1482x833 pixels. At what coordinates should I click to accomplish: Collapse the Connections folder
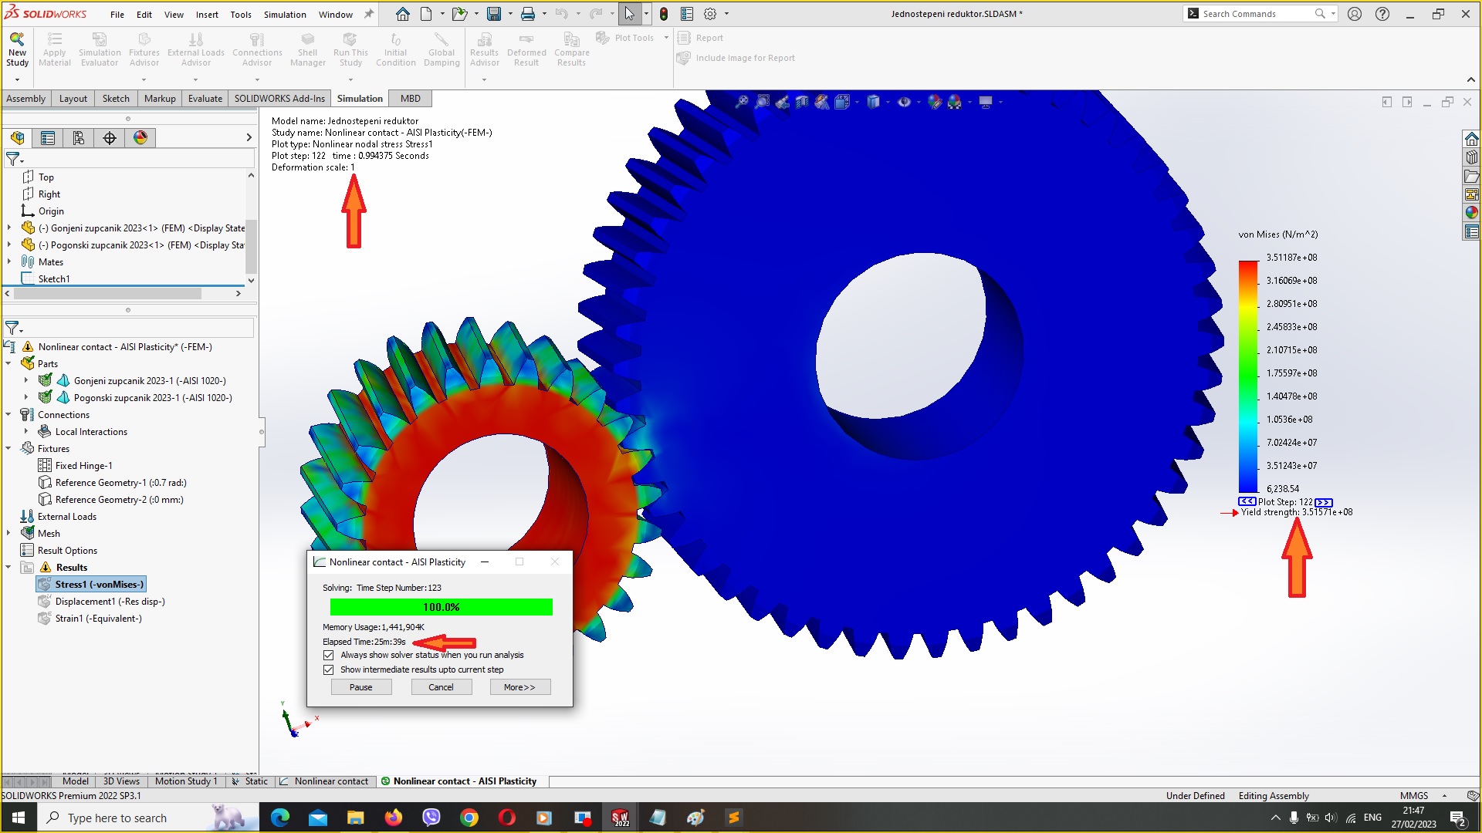[x=8, y=414]
